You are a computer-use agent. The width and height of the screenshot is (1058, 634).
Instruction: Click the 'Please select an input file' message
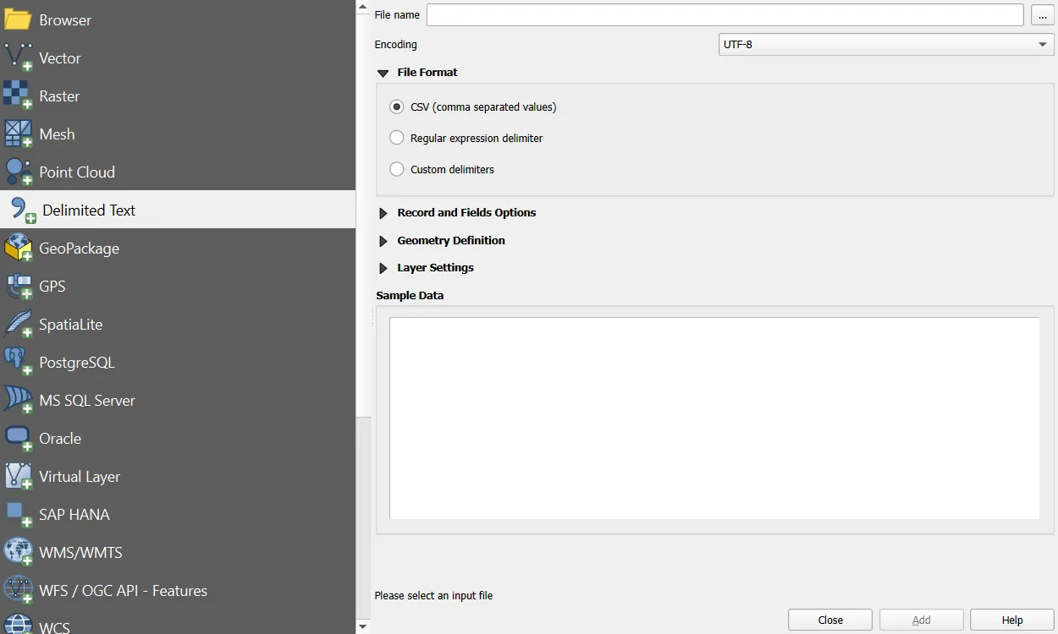[433, 595]
